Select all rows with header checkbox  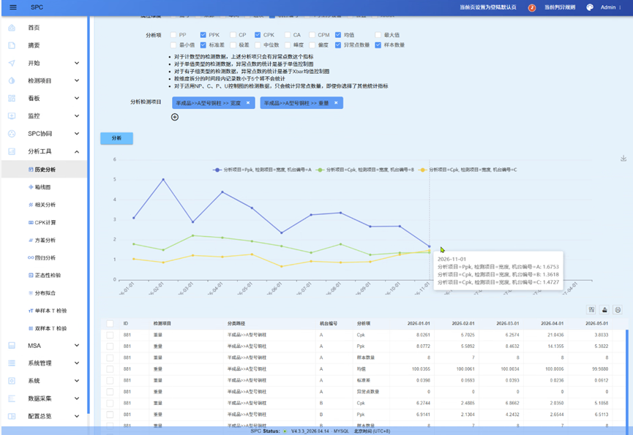click(x=110, y=323)
